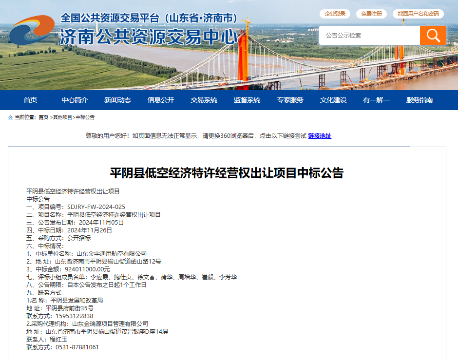This screenshot has height=361, width=458.
Task: Open the 新闻动态 menu
Action: tap(117, 100)
